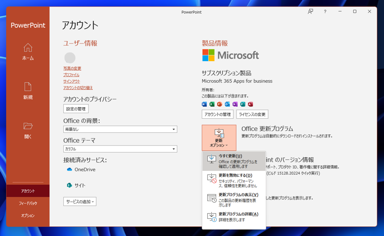Click the OneDrive cloud icon
This screenshot has width=384, height=236.
(x=69, y=169)
